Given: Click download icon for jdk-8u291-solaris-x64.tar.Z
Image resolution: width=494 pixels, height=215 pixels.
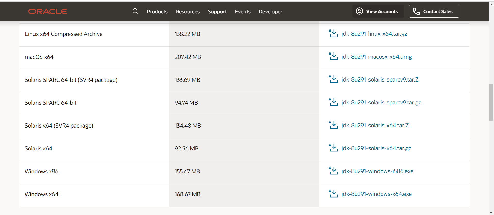Looking at the screenshot, I should click(333, 125).
